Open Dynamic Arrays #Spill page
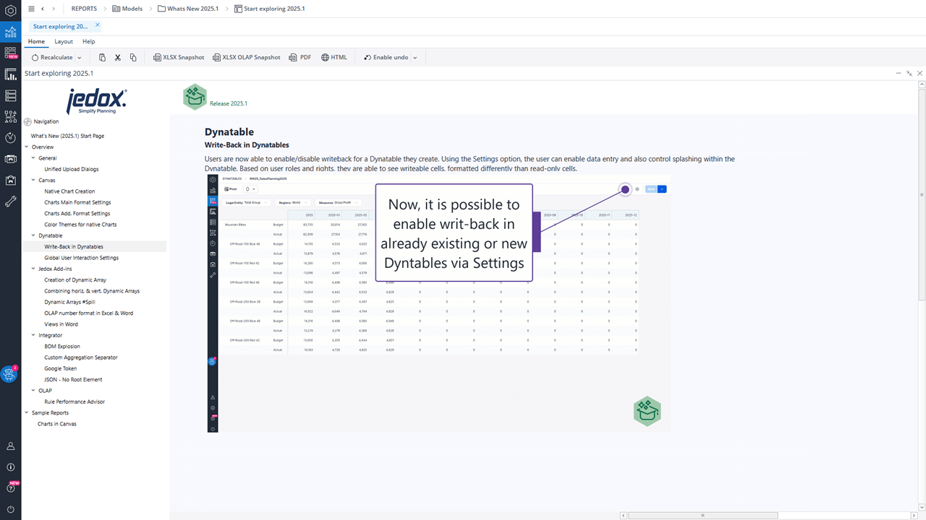 [x=69, y=302]
